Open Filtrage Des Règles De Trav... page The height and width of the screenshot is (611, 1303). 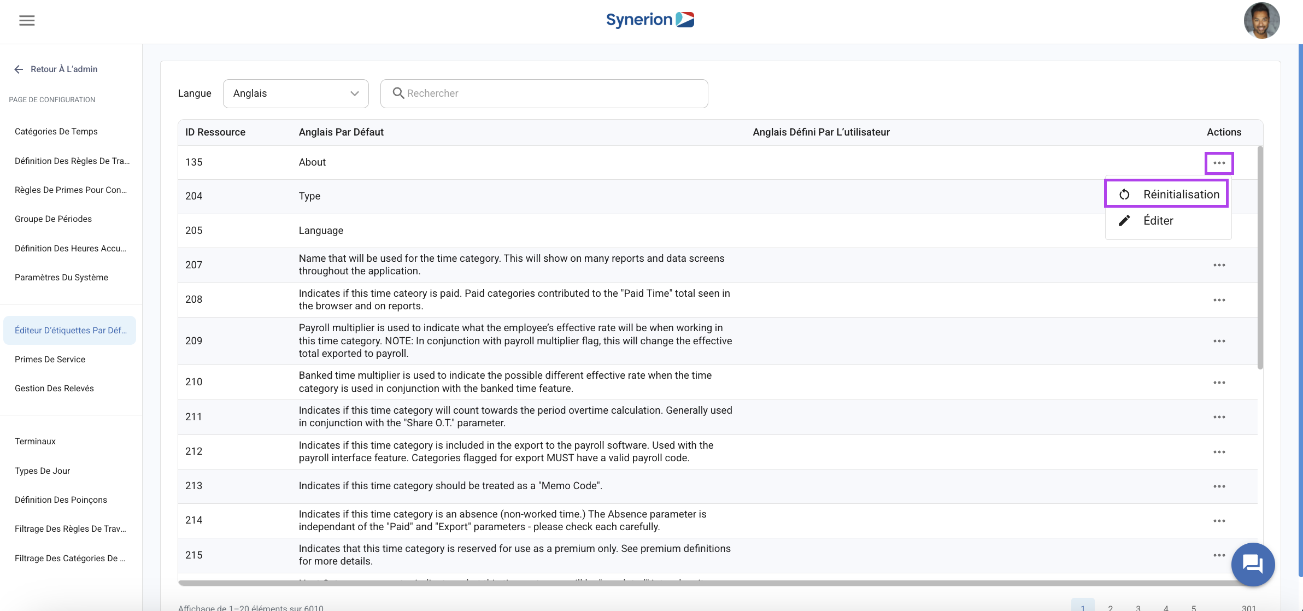(x=70, y=529)
